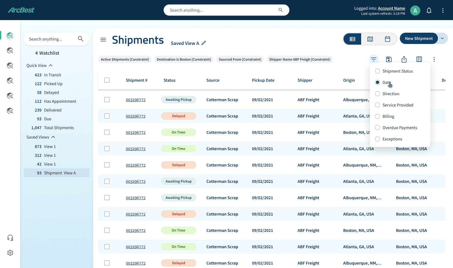
Task: Save the current view icon
Action: click(389, 59)
